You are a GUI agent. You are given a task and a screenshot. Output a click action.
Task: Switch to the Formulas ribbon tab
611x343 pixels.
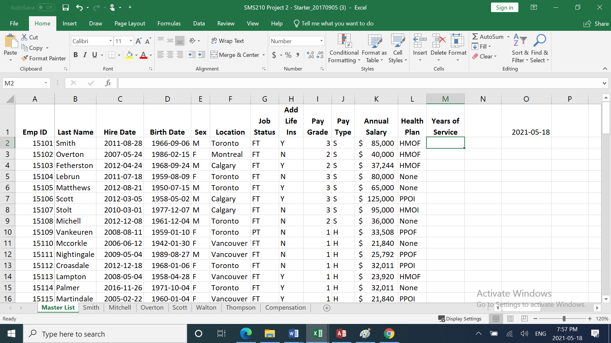tap(169, 23)
